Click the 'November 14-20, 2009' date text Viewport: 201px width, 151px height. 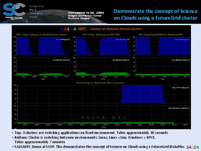pyautogui.click(x=86, y=13)
